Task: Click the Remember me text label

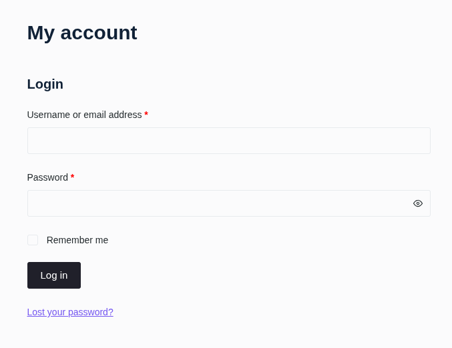Action: 77,240
